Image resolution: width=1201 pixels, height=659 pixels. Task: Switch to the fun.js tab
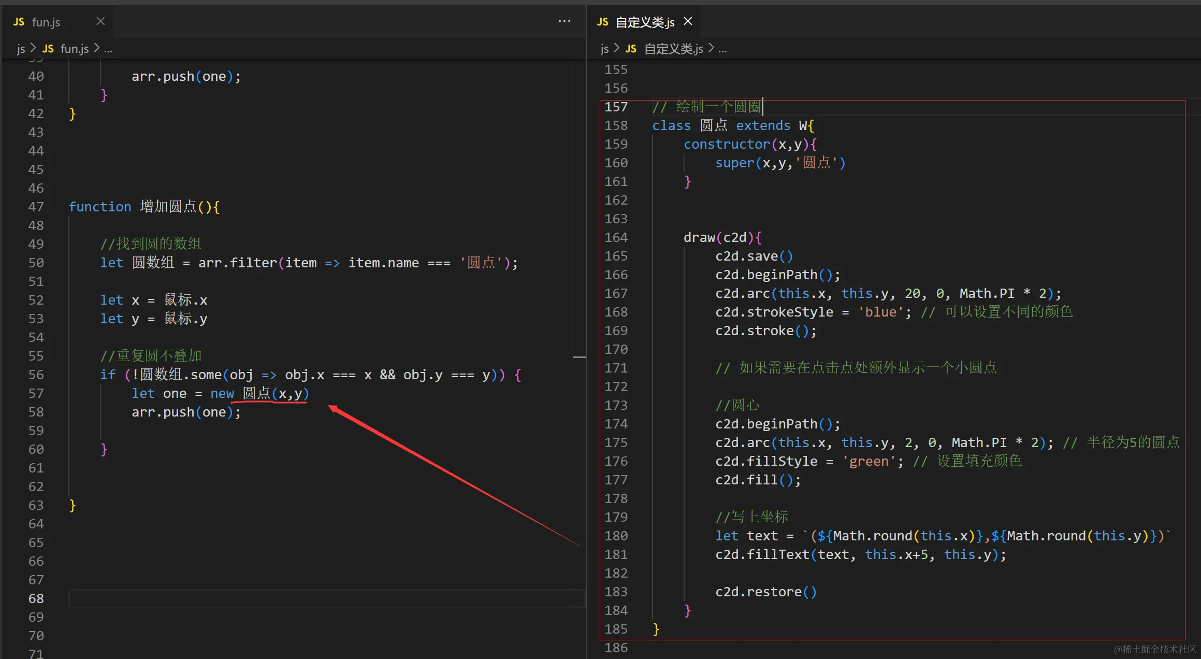click(46, 22)
